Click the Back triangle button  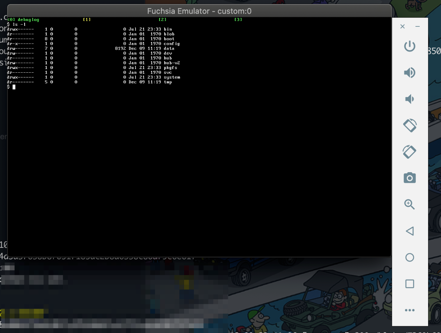[x=409, y=231]
